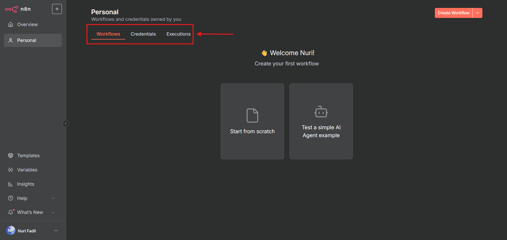The image size is (507, 240).
Task: Click the Templates box icon
Action: pos(11,156)
